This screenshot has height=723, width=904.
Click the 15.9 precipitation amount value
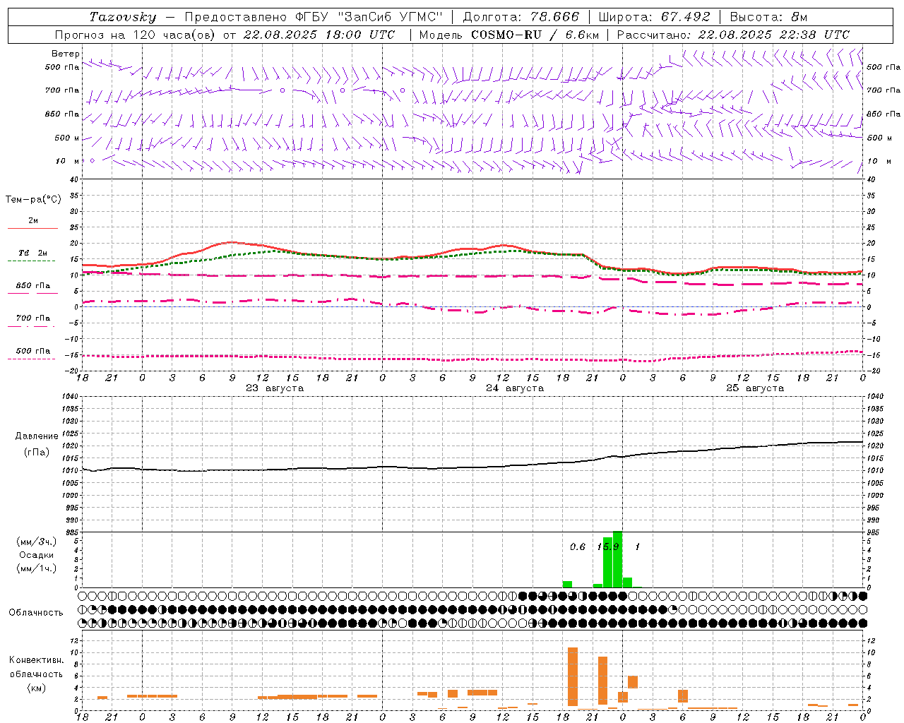pos(607,546)
